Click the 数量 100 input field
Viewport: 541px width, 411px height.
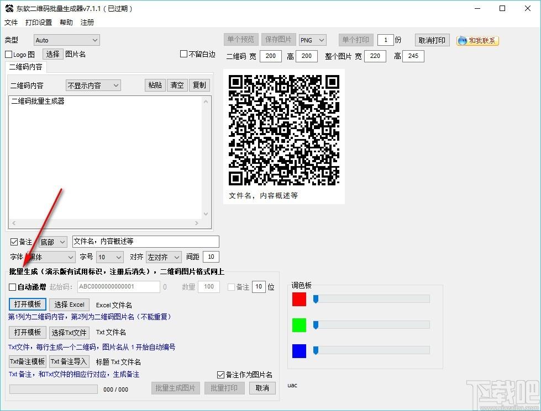tap(209, 287)
